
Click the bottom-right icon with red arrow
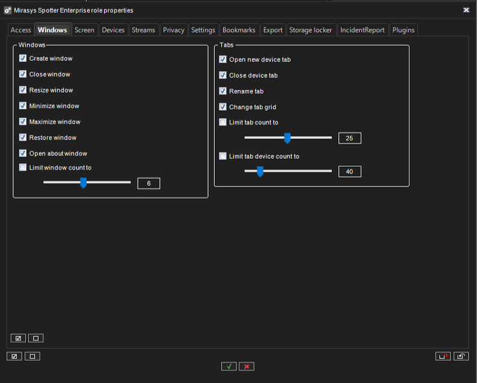coord(443,356)
